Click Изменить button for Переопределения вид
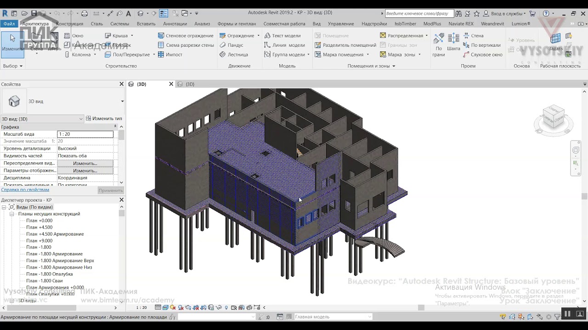This screenshot has height=330, width=588. point(85,163)
